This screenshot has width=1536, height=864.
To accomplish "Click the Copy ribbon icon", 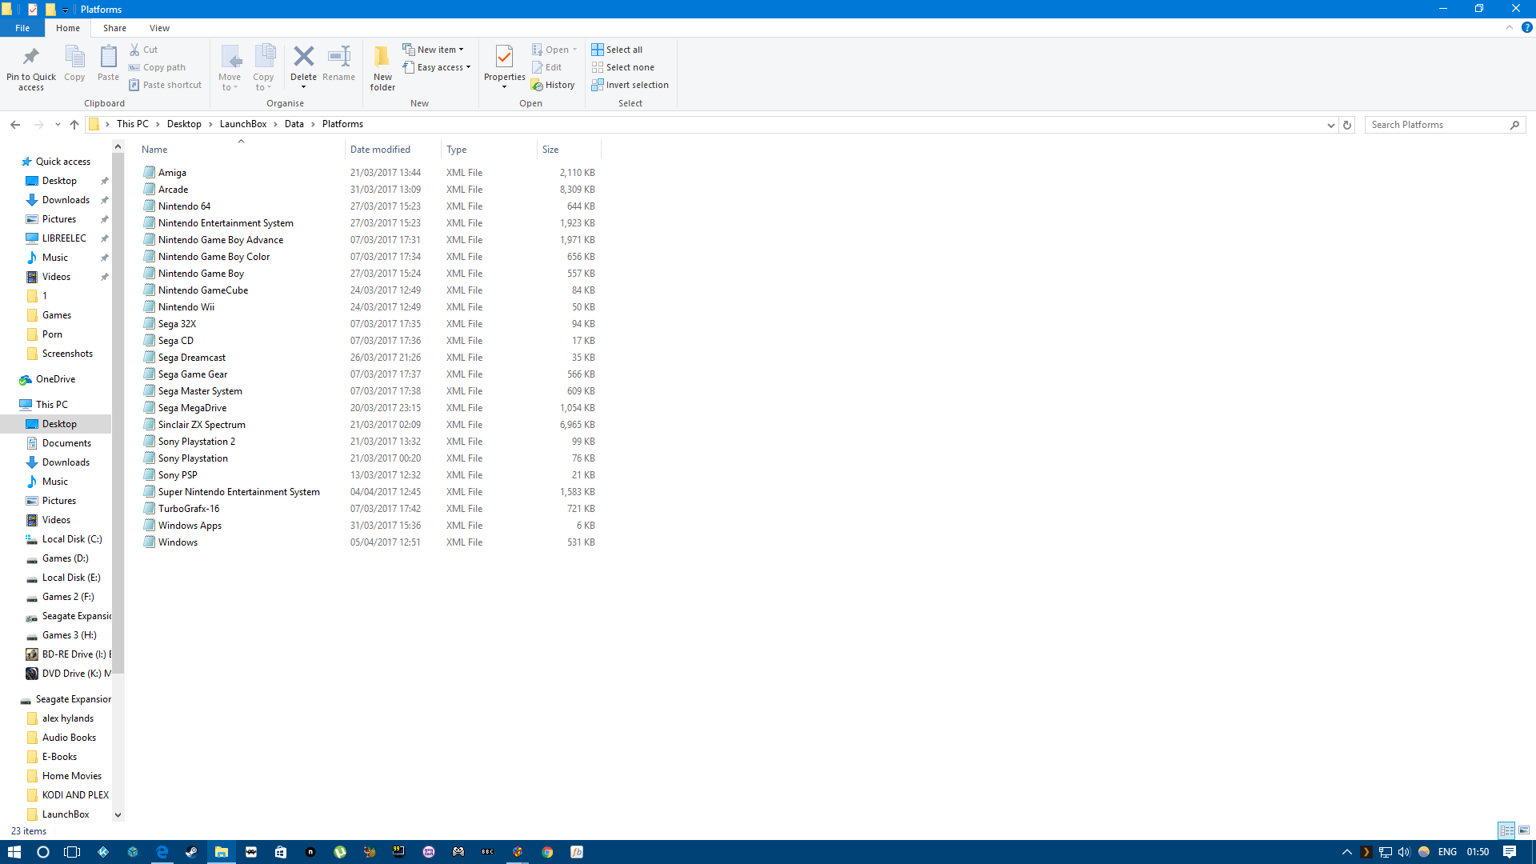I will 74,57.
